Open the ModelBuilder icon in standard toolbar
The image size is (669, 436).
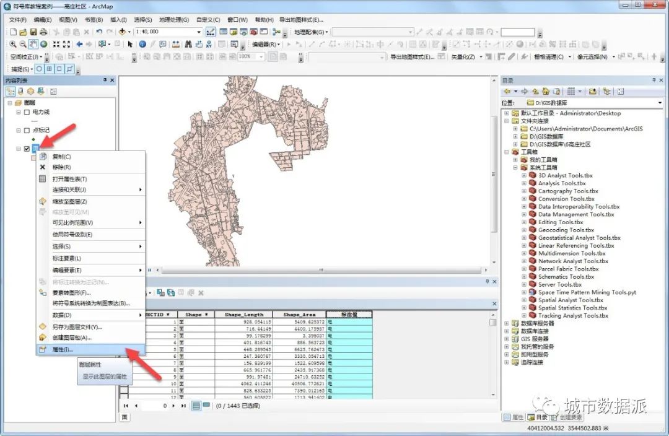pyautogui.click(x=276, y=32)
